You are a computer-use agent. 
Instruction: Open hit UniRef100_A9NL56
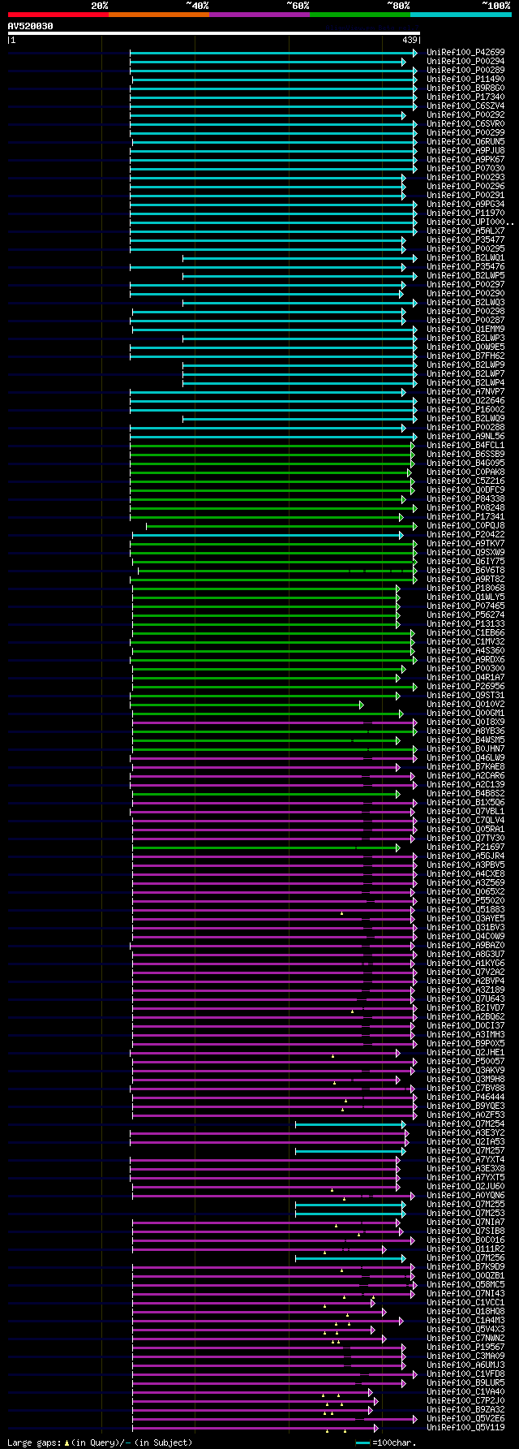point(465,437)
